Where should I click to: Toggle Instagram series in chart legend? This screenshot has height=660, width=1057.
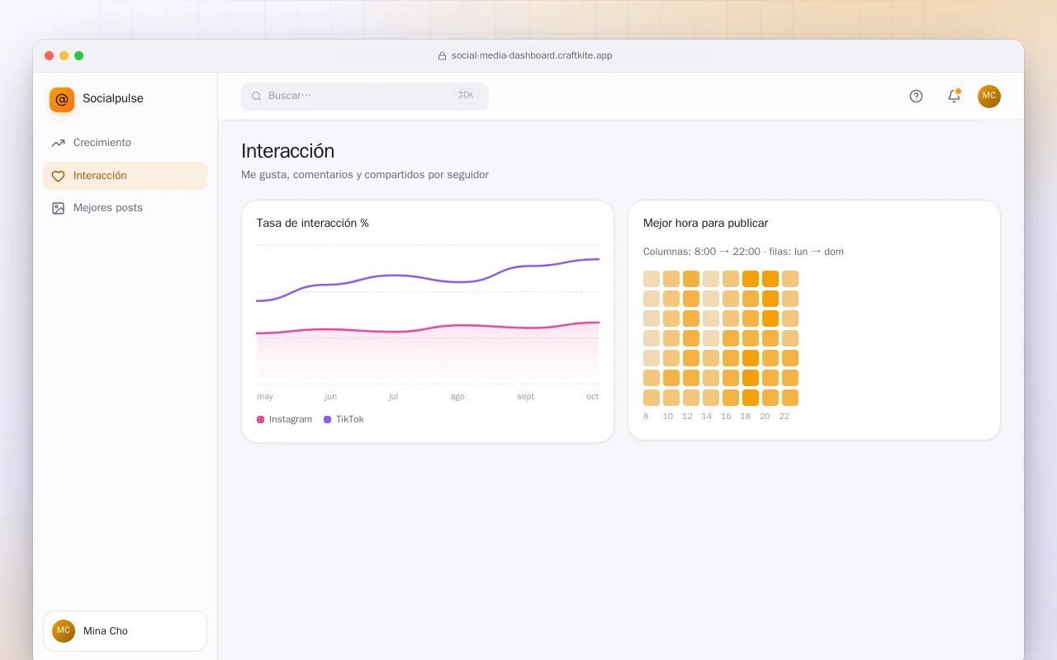coord(285,419)
